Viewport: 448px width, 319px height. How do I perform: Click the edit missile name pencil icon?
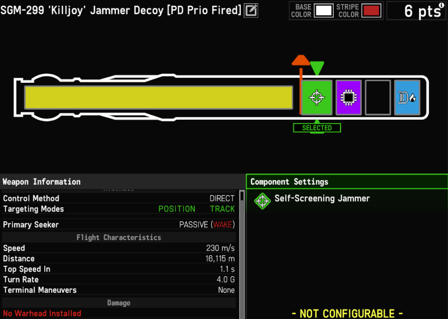click(x=251, y=11)
